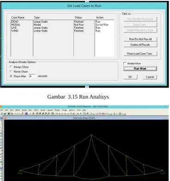Click the Run/Do Not Run All button
The height and width of the screenshot is (181, 170).
(140, 39)
